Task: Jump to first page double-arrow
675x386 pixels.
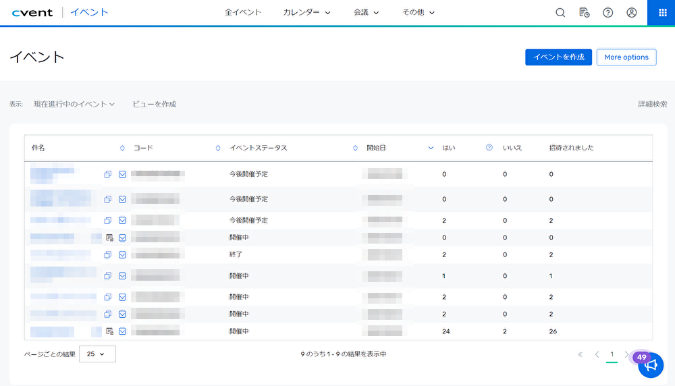Action: pyautogui.click(x=580, y=354)
